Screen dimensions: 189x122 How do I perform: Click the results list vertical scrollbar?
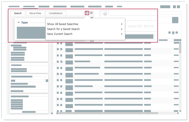coord(180,48)
